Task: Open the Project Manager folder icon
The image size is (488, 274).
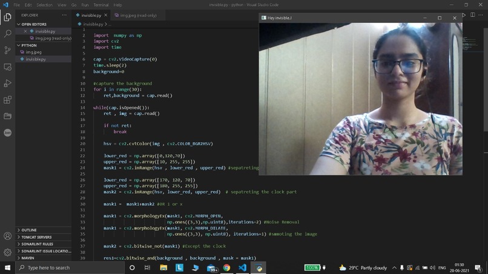Action: pyautogui.click(x=7, y=116)
